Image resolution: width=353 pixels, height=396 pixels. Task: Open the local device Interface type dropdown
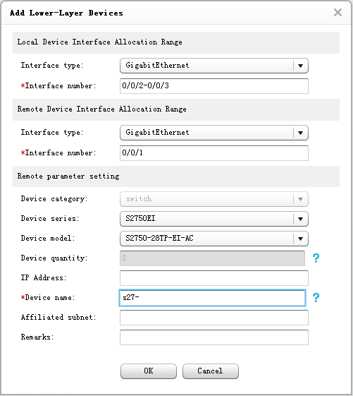[213, 66]
